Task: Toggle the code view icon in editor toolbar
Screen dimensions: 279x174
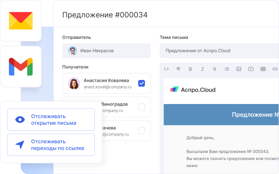Action: (x=166, y=69)
